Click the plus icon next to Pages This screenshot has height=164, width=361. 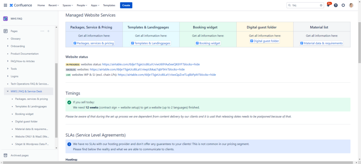coord(48,31)
